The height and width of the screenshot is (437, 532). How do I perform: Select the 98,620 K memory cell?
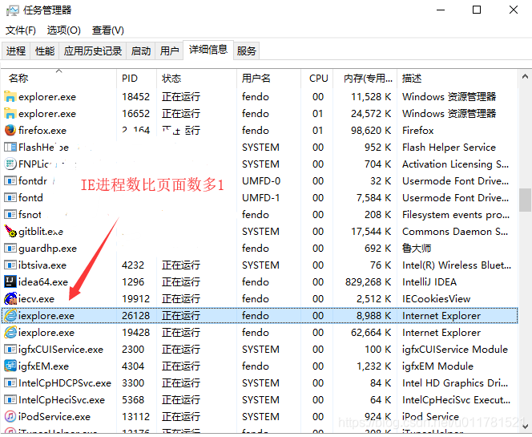click(371, 131)
